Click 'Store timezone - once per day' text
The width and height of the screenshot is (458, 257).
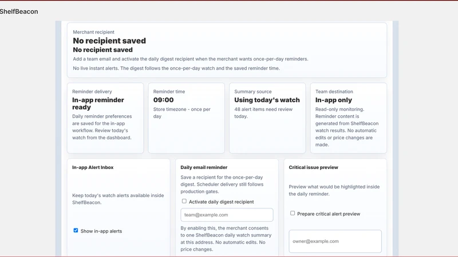coord(181,113)
